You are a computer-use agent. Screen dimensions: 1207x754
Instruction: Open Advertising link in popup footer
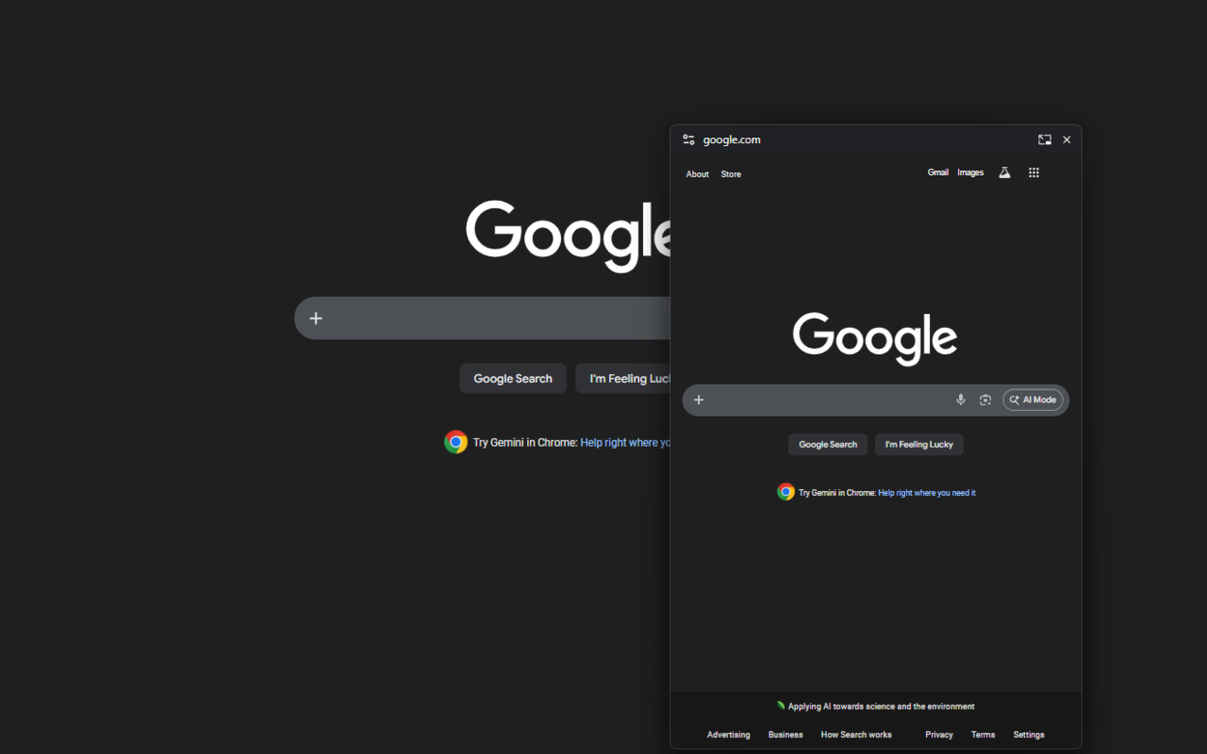729,735
